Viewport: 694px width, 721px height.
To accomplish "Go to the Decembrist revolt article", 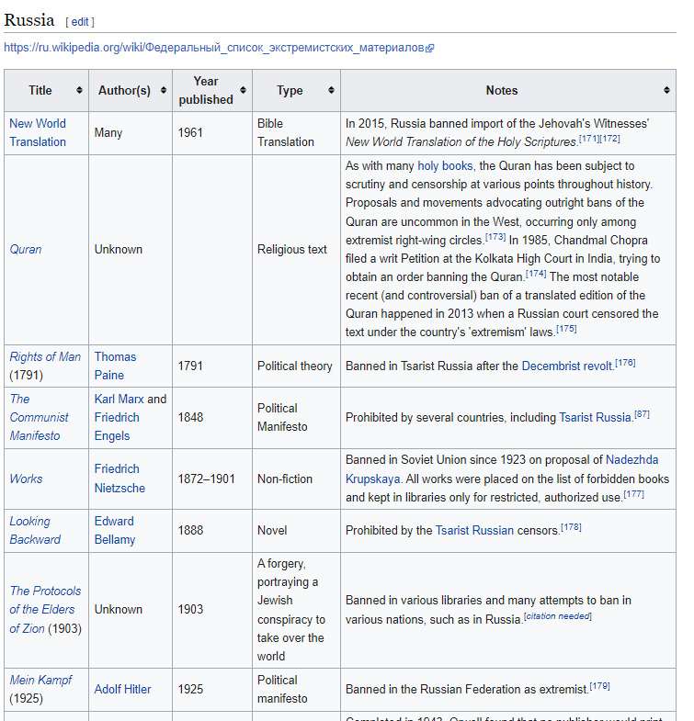I will coord(566,366).
